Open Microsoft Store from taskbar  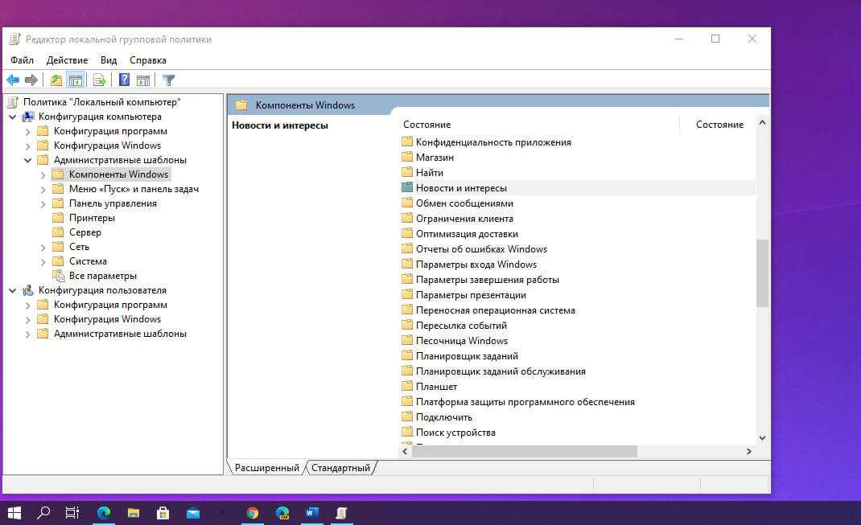point(163,513)
